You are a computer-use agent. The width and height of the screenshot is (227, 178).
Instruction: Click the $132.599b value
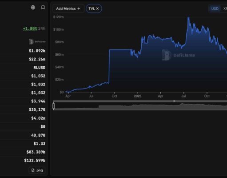[35, 161]
